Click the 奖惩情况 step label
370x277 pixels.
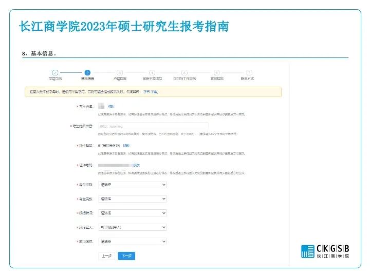[217, 78]
